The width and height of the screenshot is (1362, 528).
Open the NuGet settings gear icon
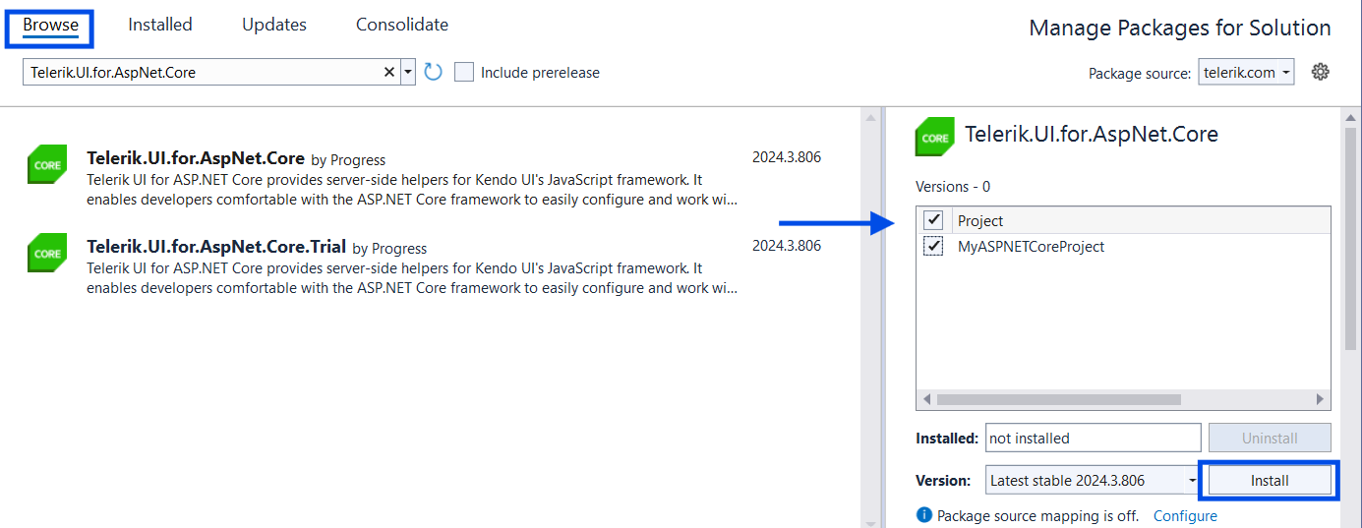1321,72
